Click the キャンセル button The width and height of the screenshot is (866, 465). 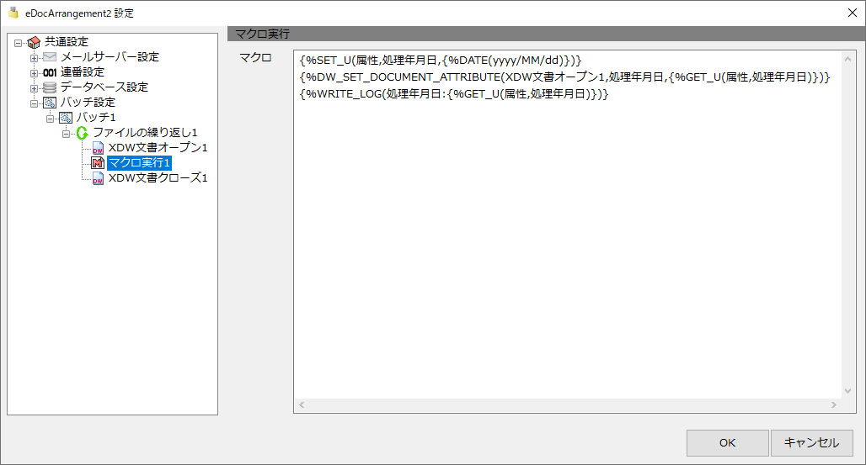[x=812, y=443]
